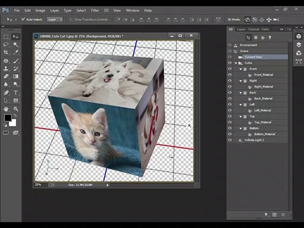Select the Crop tool
This screenshot has width=304, height=228.
pyautogui.click(x=6, y=52)
